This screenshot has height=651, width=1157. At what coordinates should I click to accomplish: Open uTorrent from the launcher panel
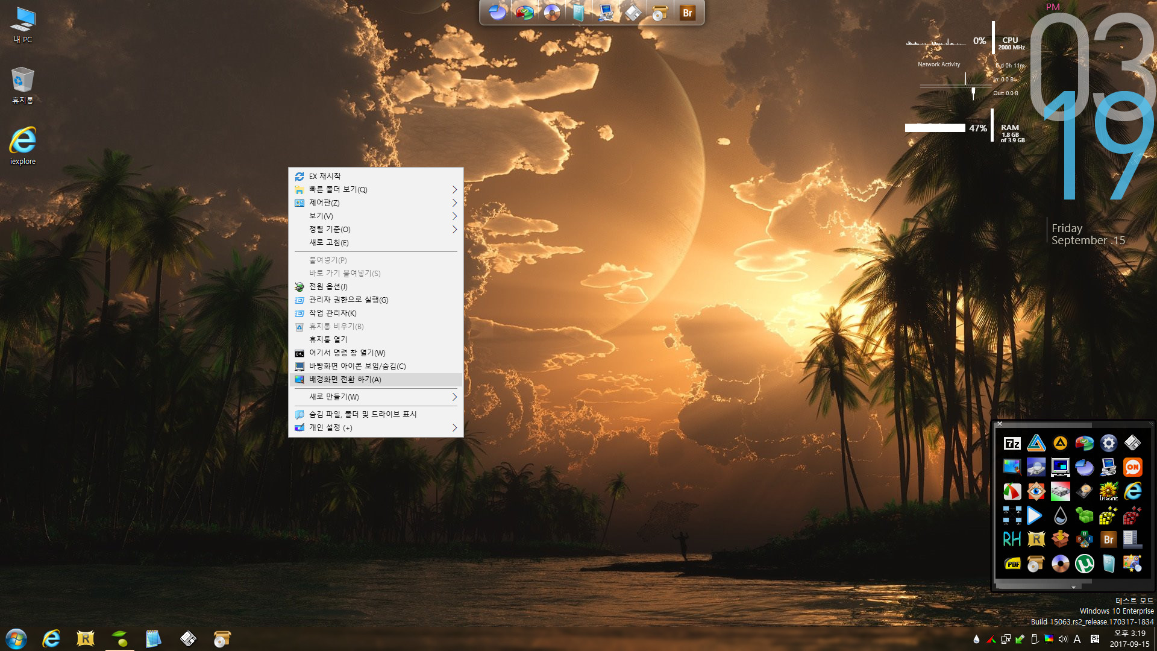pos(1084,564)
